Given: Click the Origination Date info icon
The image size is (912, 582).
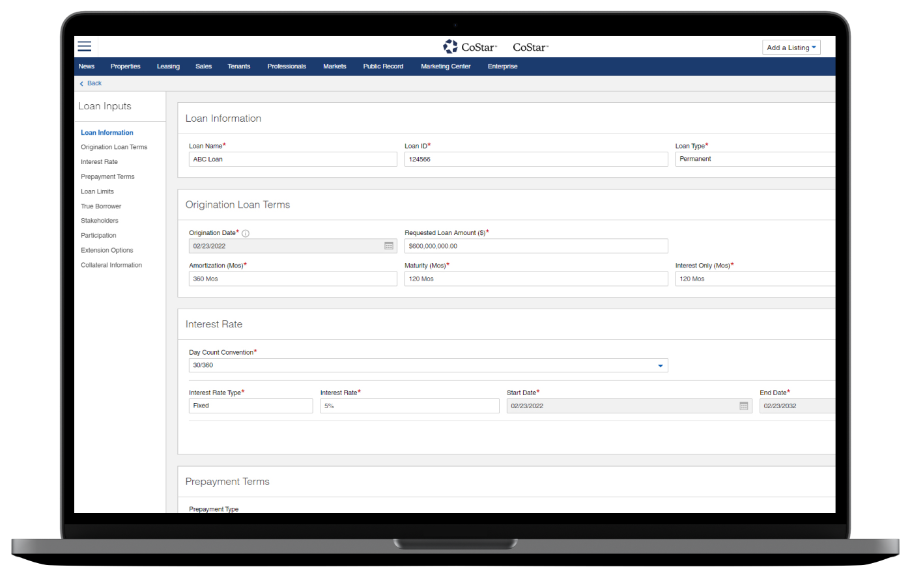Looking at the screenshot, I should click(246, 233).
